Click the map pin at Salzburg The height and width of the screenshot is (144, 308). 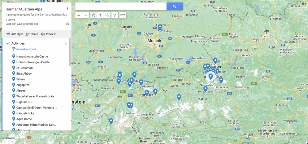pyautogui.click(x=215, y=61)
